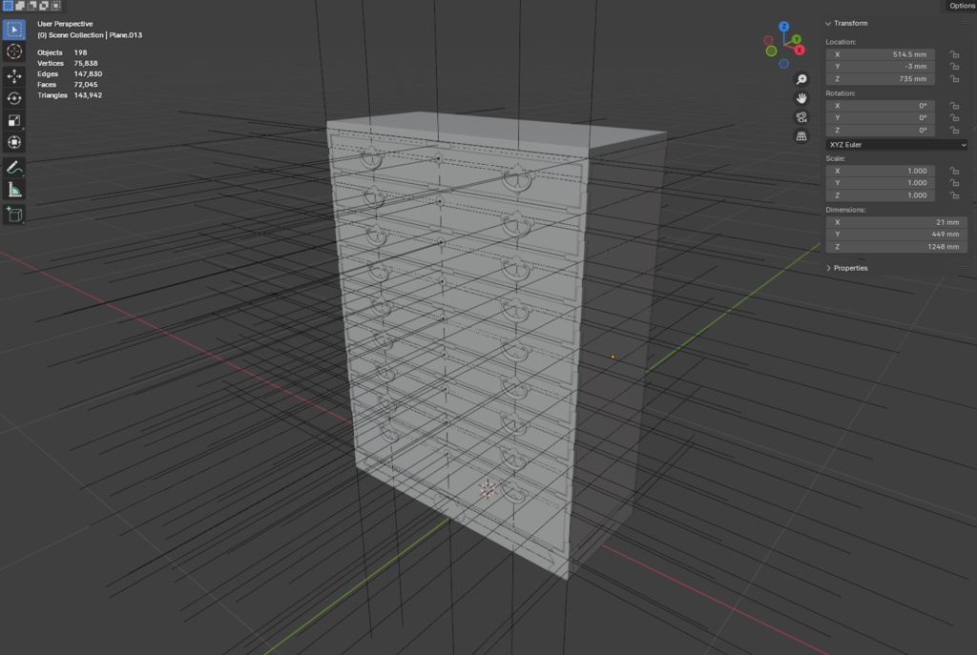977x655 pixels.
Task: Click the green Y axis on gizmo
Action: (x=797, y=39)
